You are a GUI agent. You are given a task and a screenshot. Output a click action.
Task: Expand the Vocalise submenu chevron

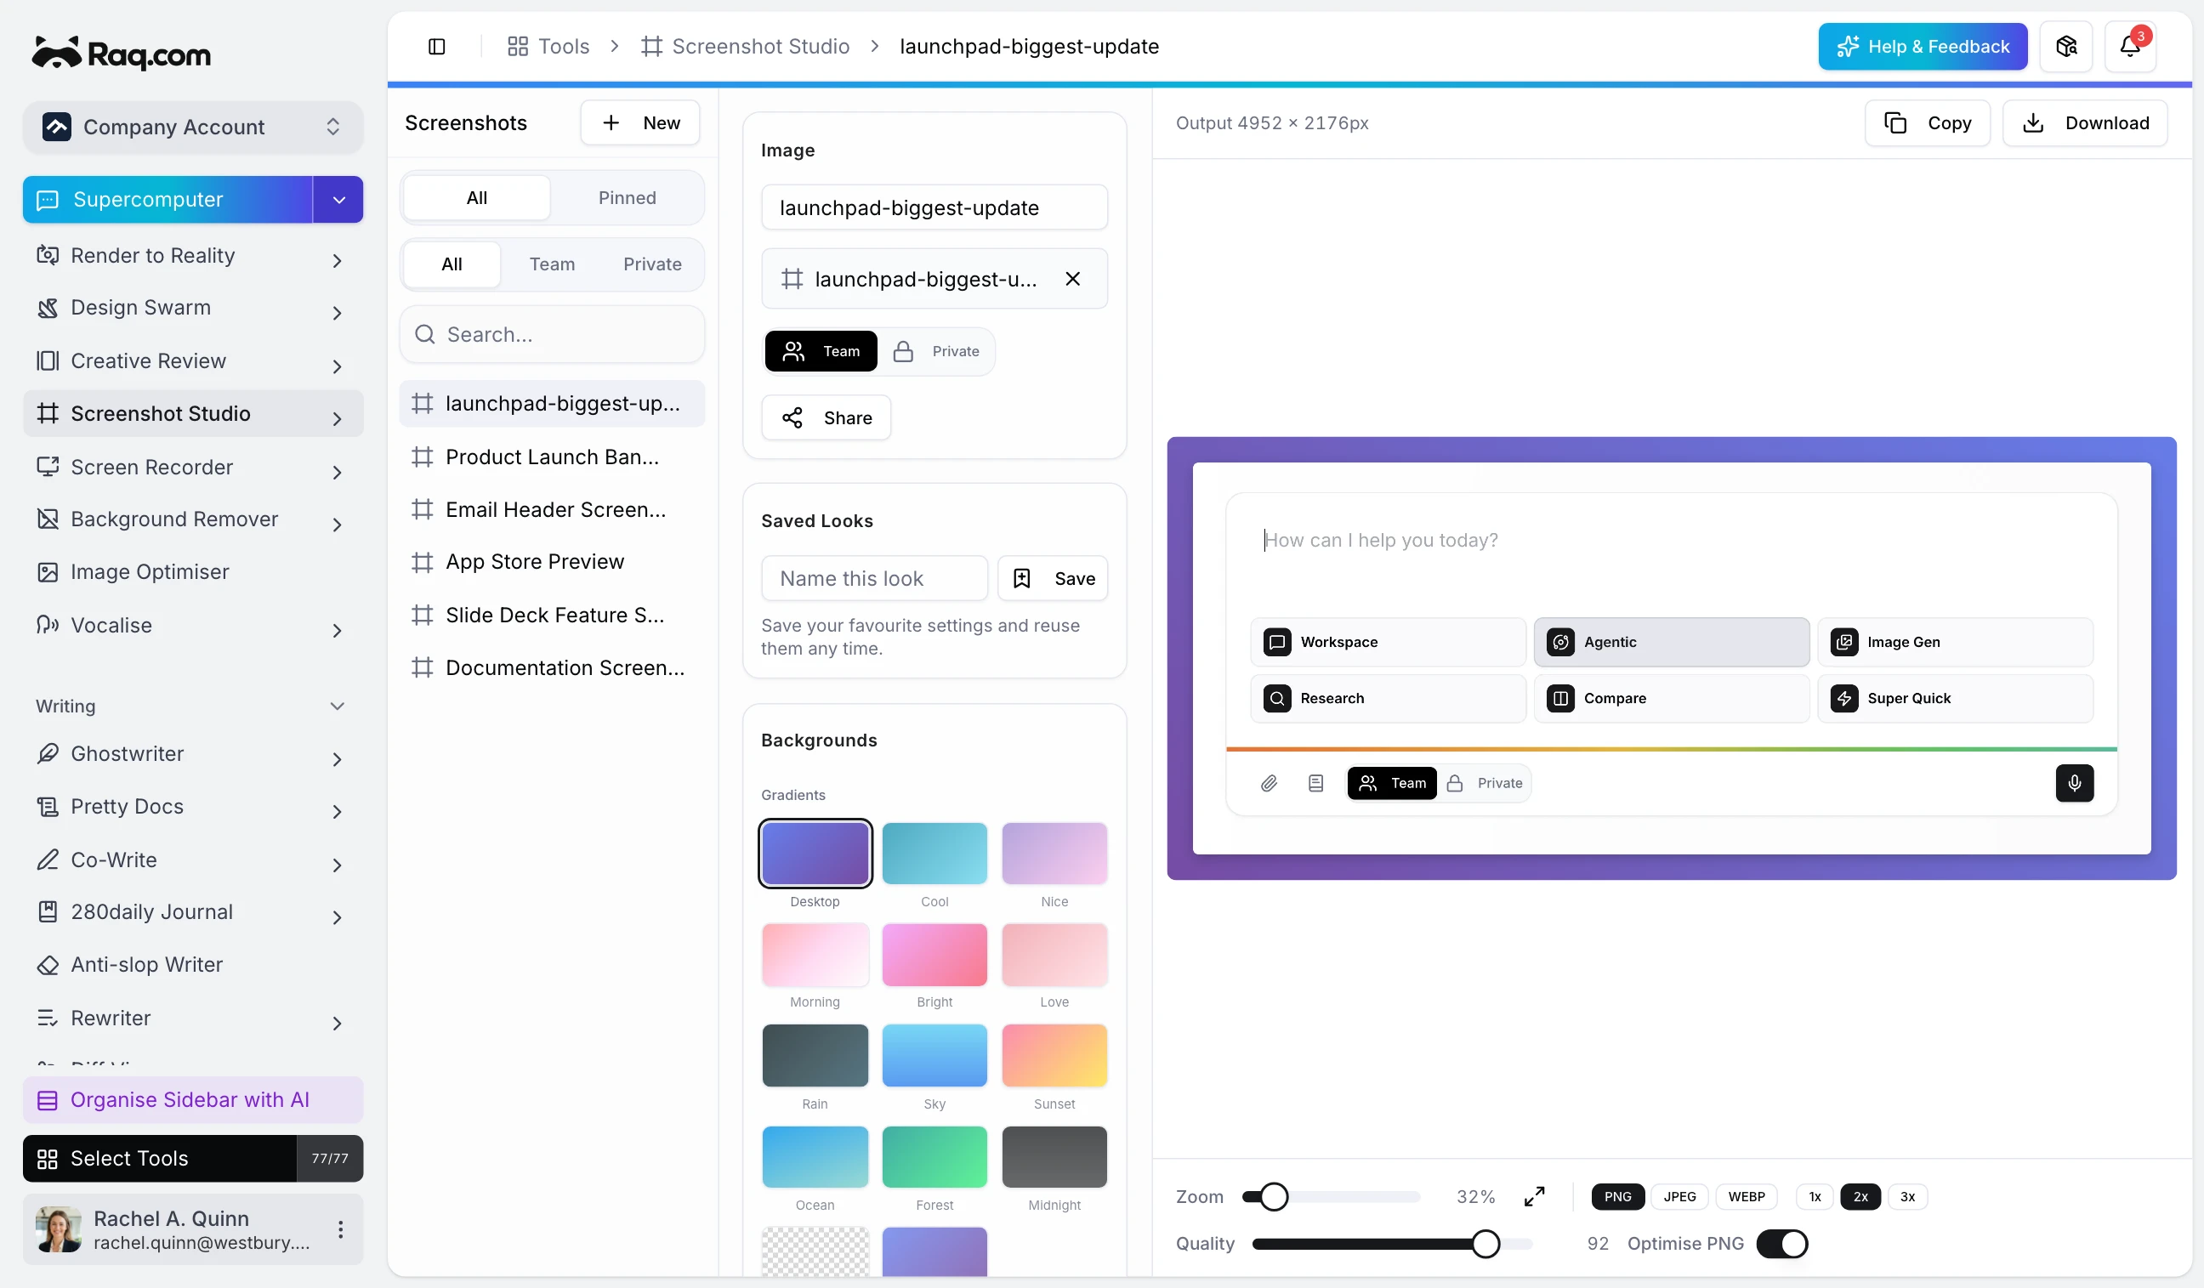[x=337, y=630]
